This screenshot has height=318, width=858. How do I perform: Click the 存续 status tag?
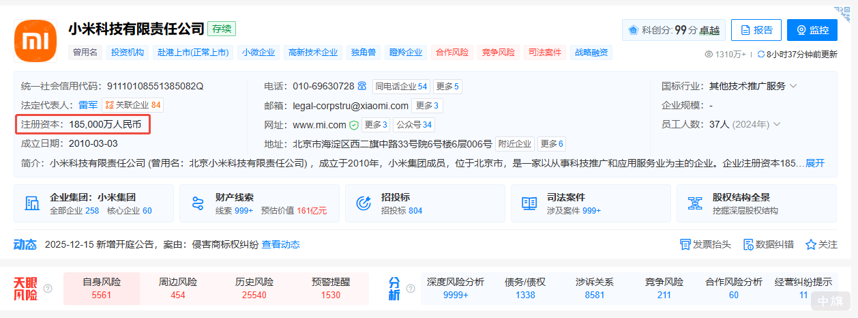click(222, 29)
